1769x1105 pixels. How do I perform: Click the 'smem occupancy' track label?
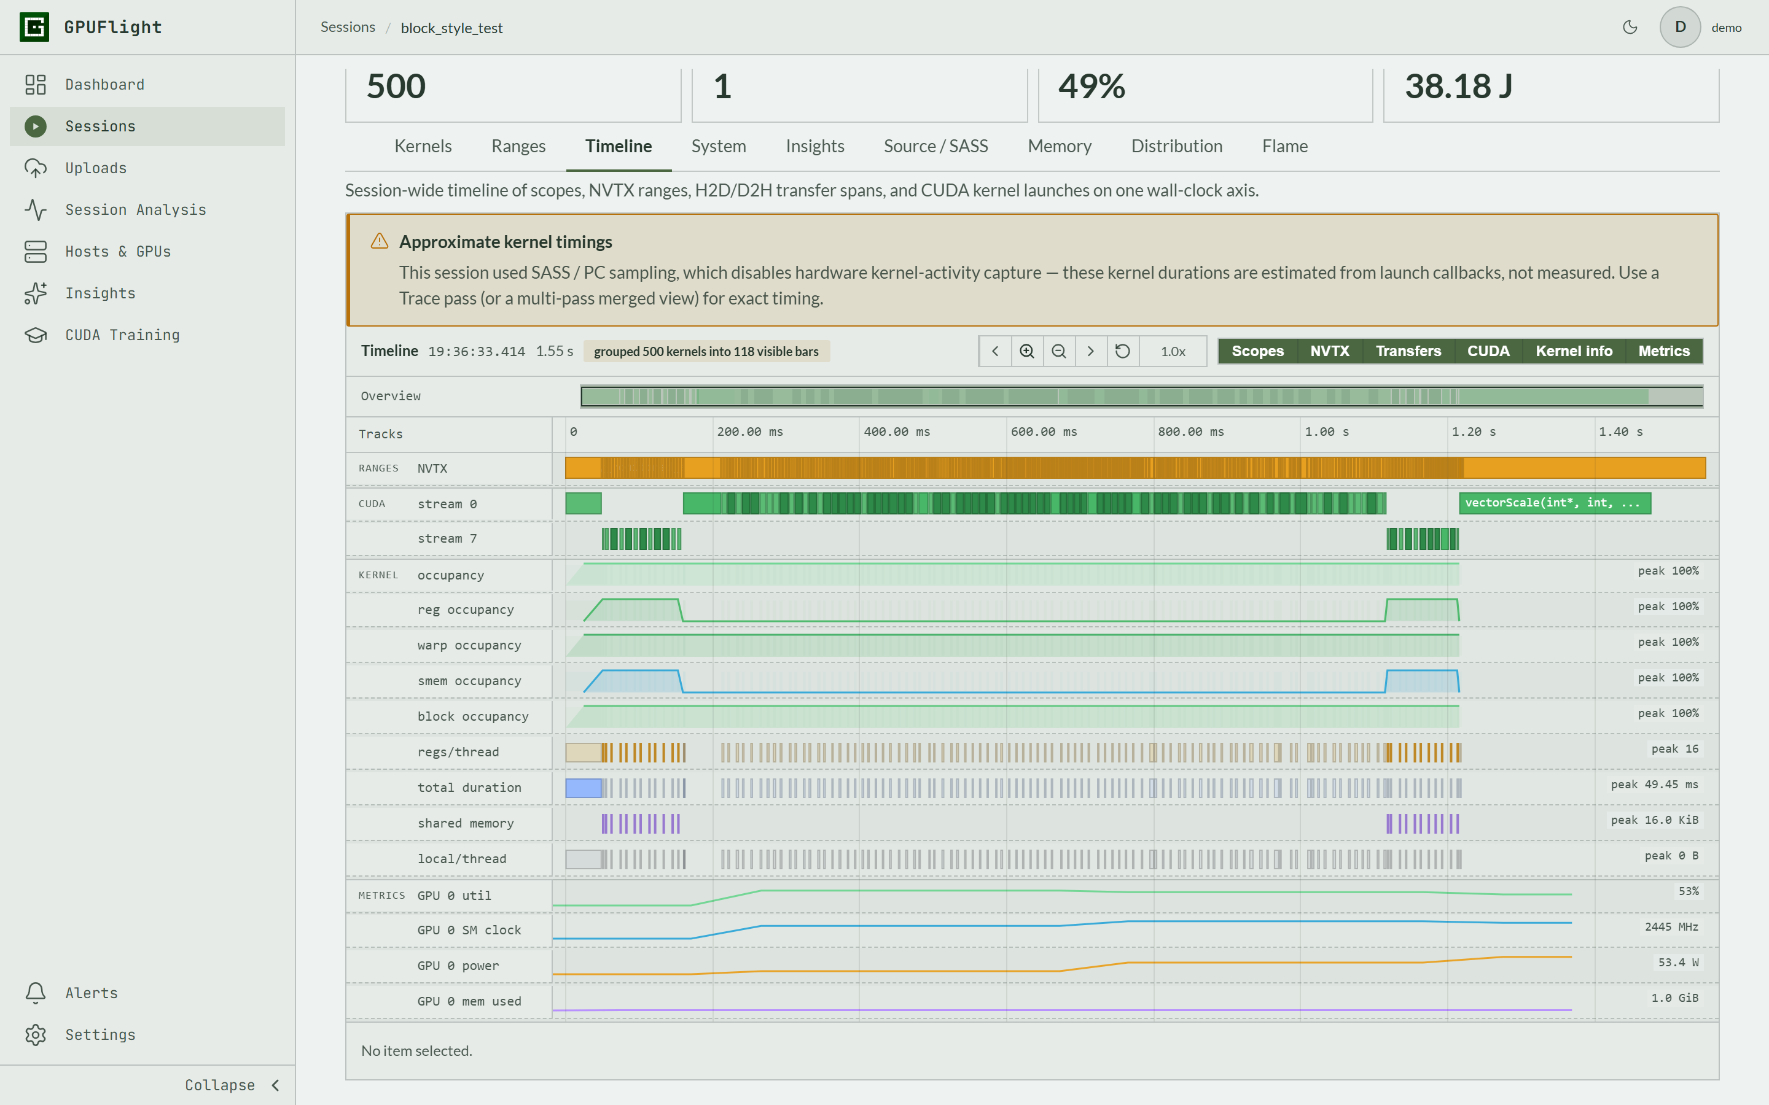469,681
